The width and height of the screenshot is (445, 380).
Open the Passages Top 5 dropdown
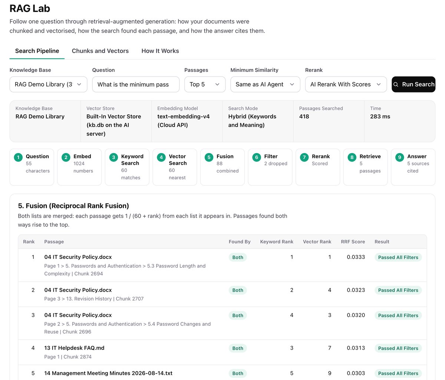[x=205, y=84]
